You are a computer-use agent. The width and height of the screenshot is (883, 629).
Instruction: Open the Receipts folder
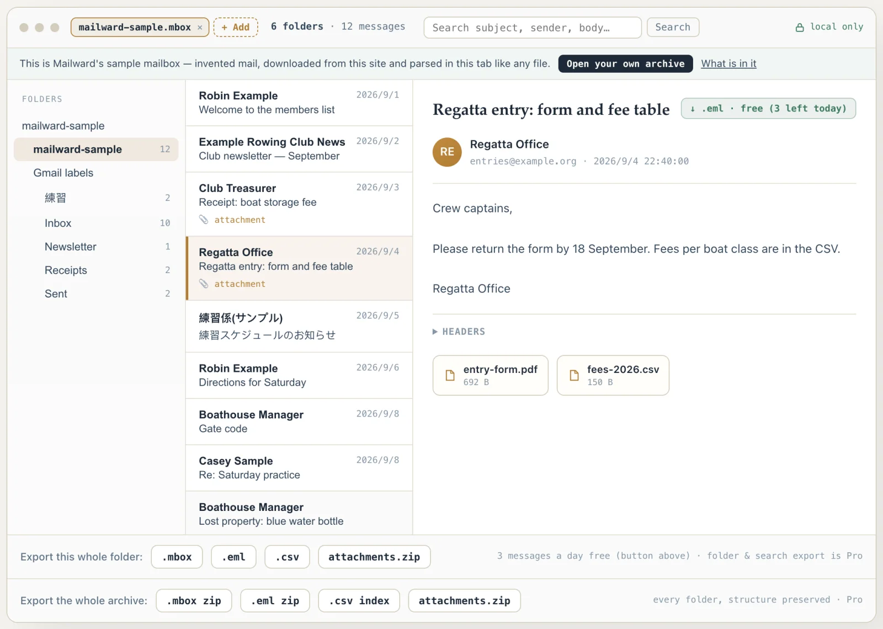click(96, 270)
